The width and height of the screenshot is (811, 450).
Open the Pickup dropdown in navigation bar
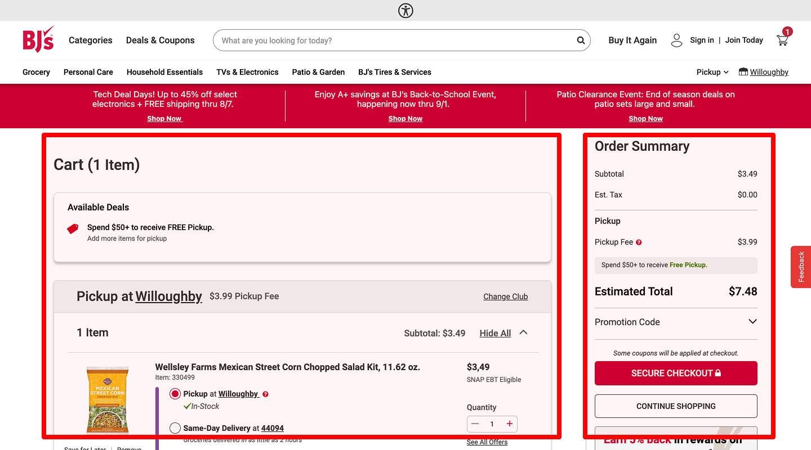point(712,72)
